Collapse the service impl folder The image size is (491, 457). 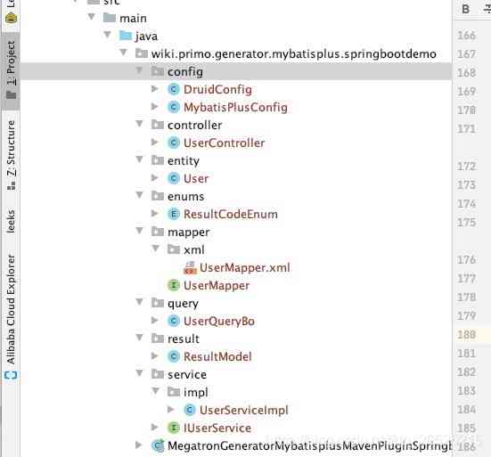[155, 391]
